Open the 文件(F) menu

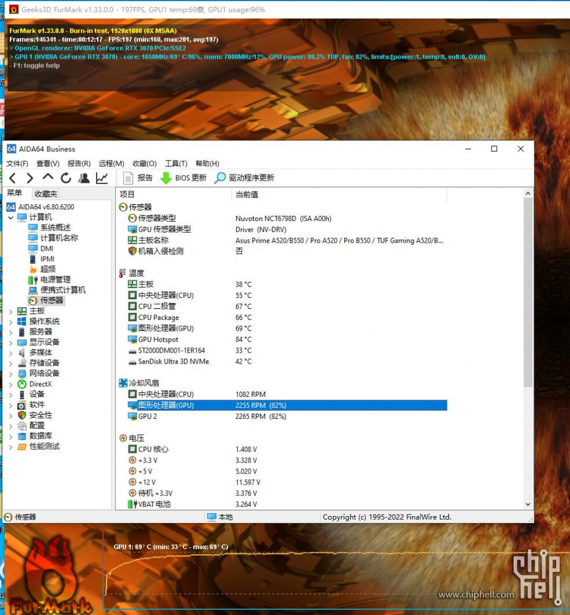click(17, 163)
